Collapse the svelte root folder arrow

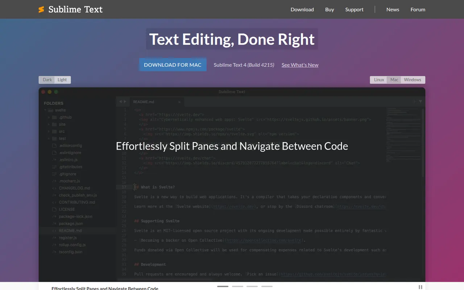[45, 110]
